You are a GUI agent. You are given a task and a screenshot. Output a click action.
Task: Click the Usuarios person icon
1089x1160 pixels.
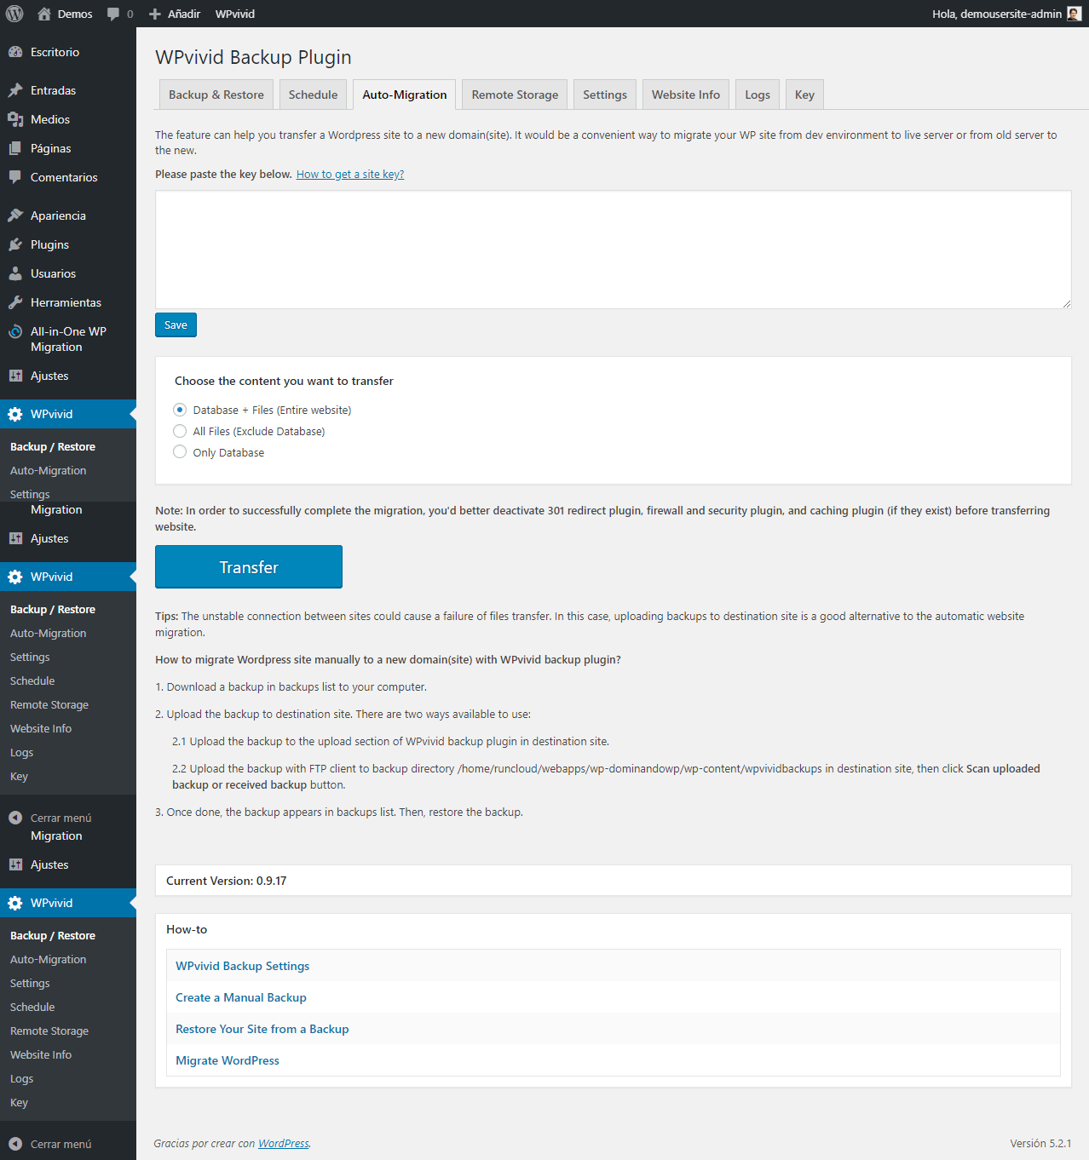(15, 273)
